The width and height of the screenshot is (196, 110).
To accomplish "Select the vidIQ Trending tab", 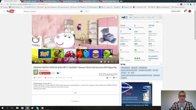I will [149, 17].
